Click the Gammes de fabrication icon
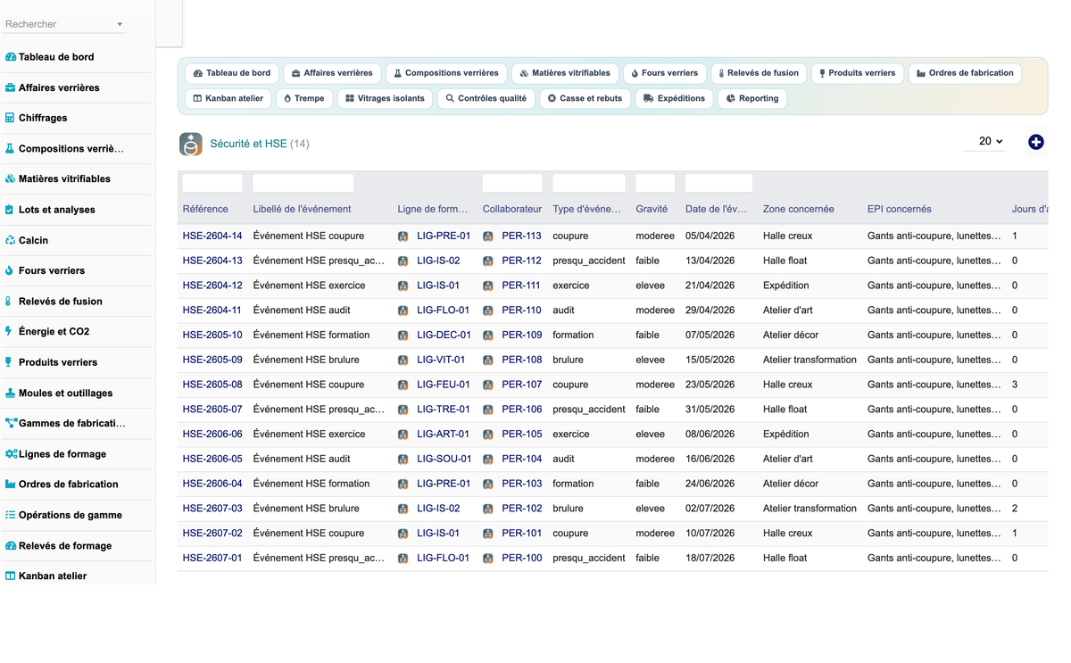This screenshot has height=663, width=1071. click(12, 424)
